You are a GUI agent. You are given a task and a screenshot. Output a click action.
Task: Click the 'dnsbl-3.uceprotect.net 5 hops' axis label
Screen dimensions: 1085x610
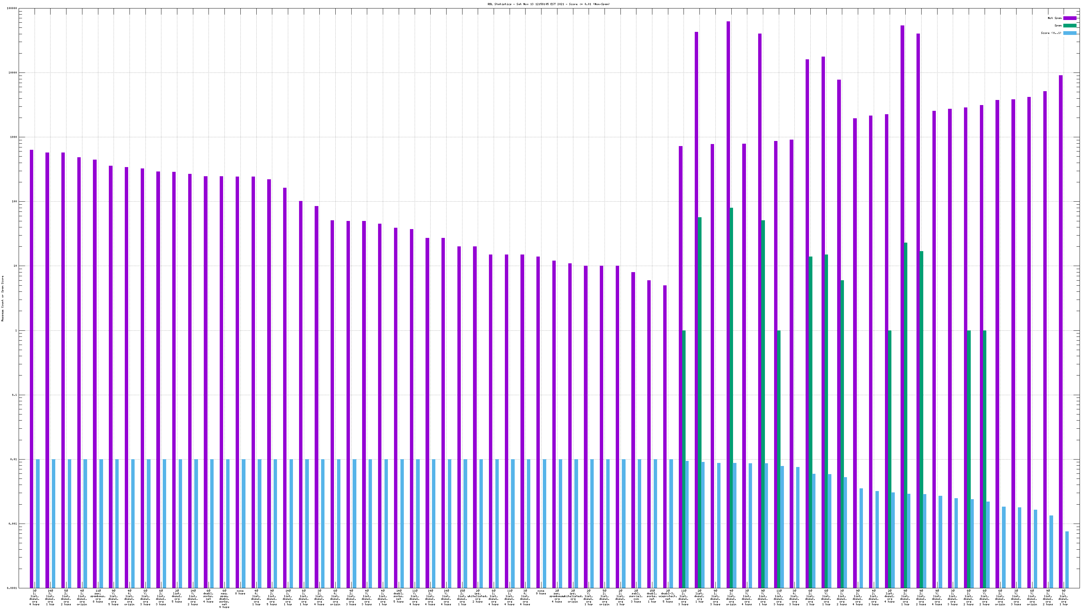pos(668,596)
